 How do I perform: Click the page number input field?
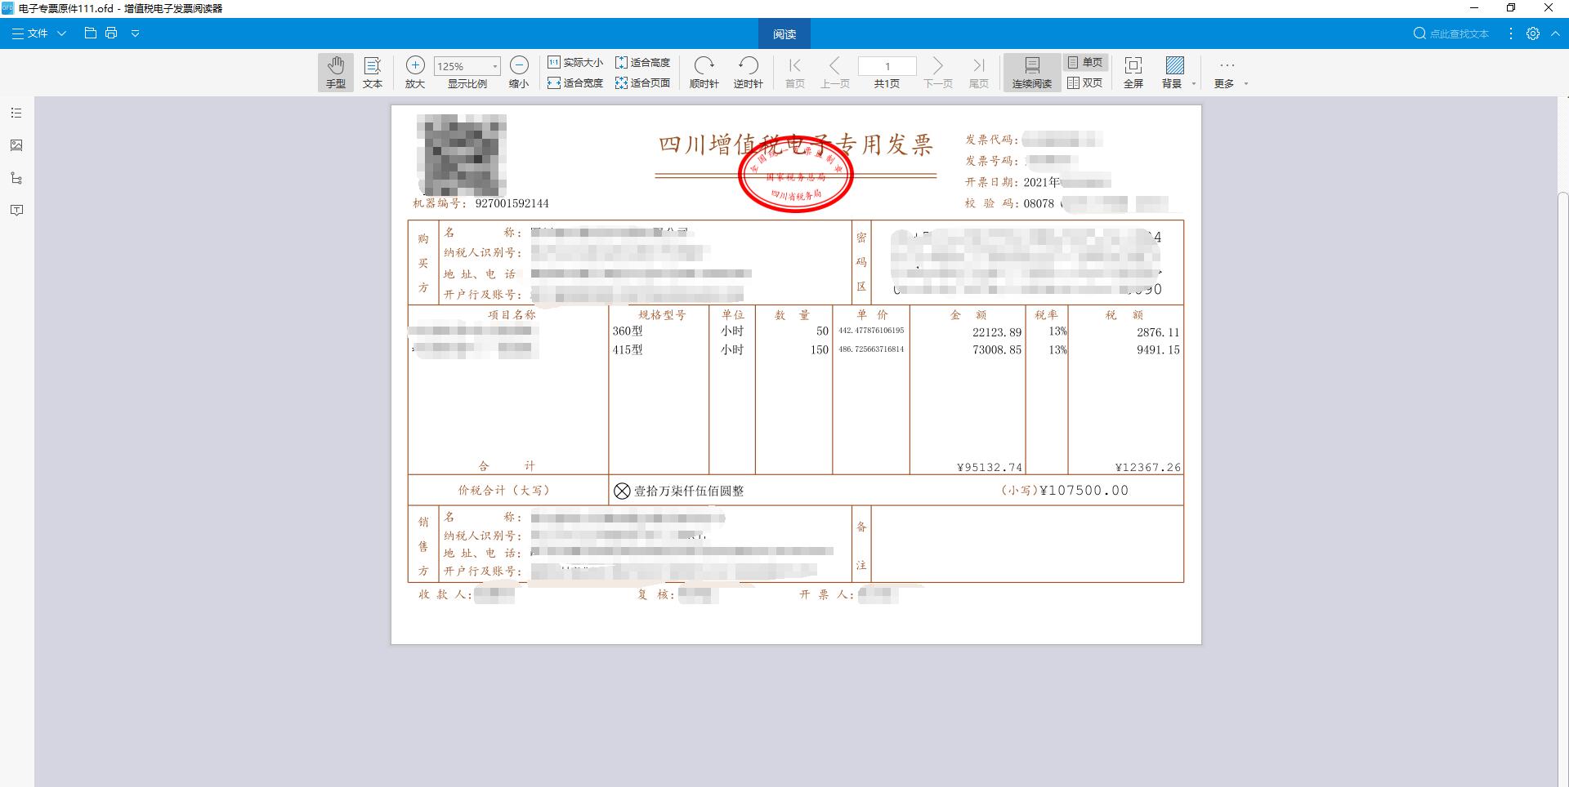[887, 66]
